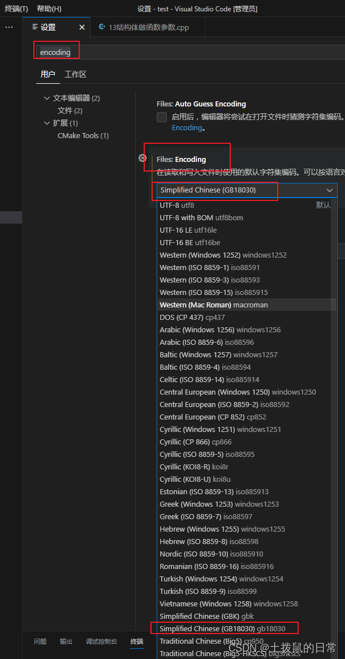Choose UTF-16 LE utf16le option
The height and width of the screenshot is (659, 345).
coord(247,230)
